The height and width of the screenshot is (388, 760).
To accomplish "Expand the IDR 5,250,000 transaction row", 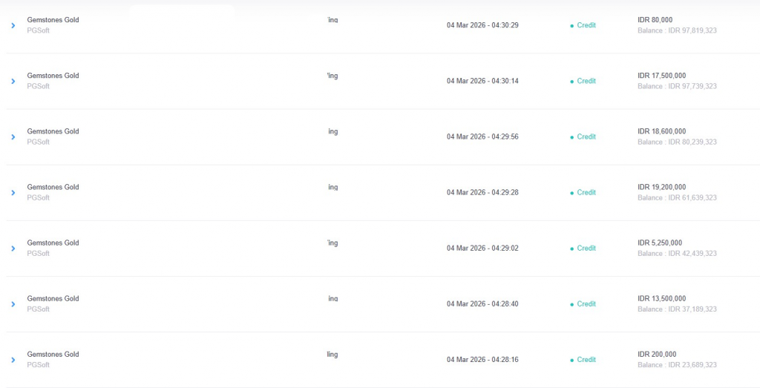I will tap(13, 248).
